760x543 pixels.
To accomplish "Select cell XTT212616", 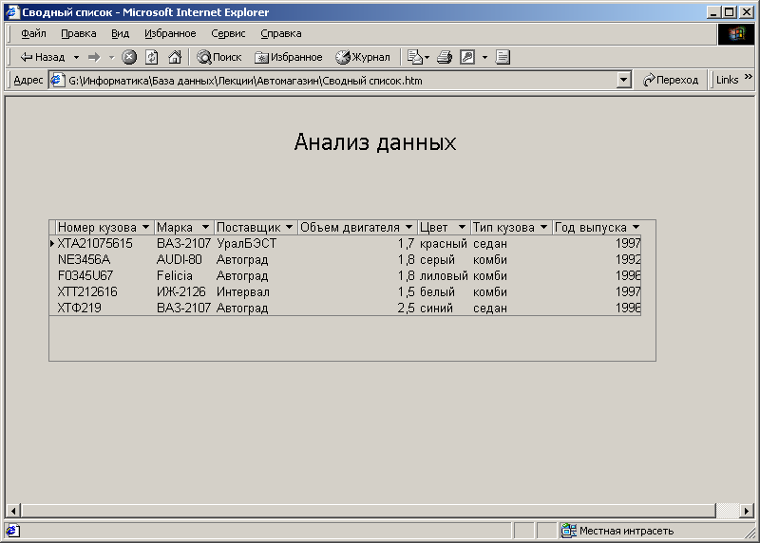I will click(x=87, y=292).
